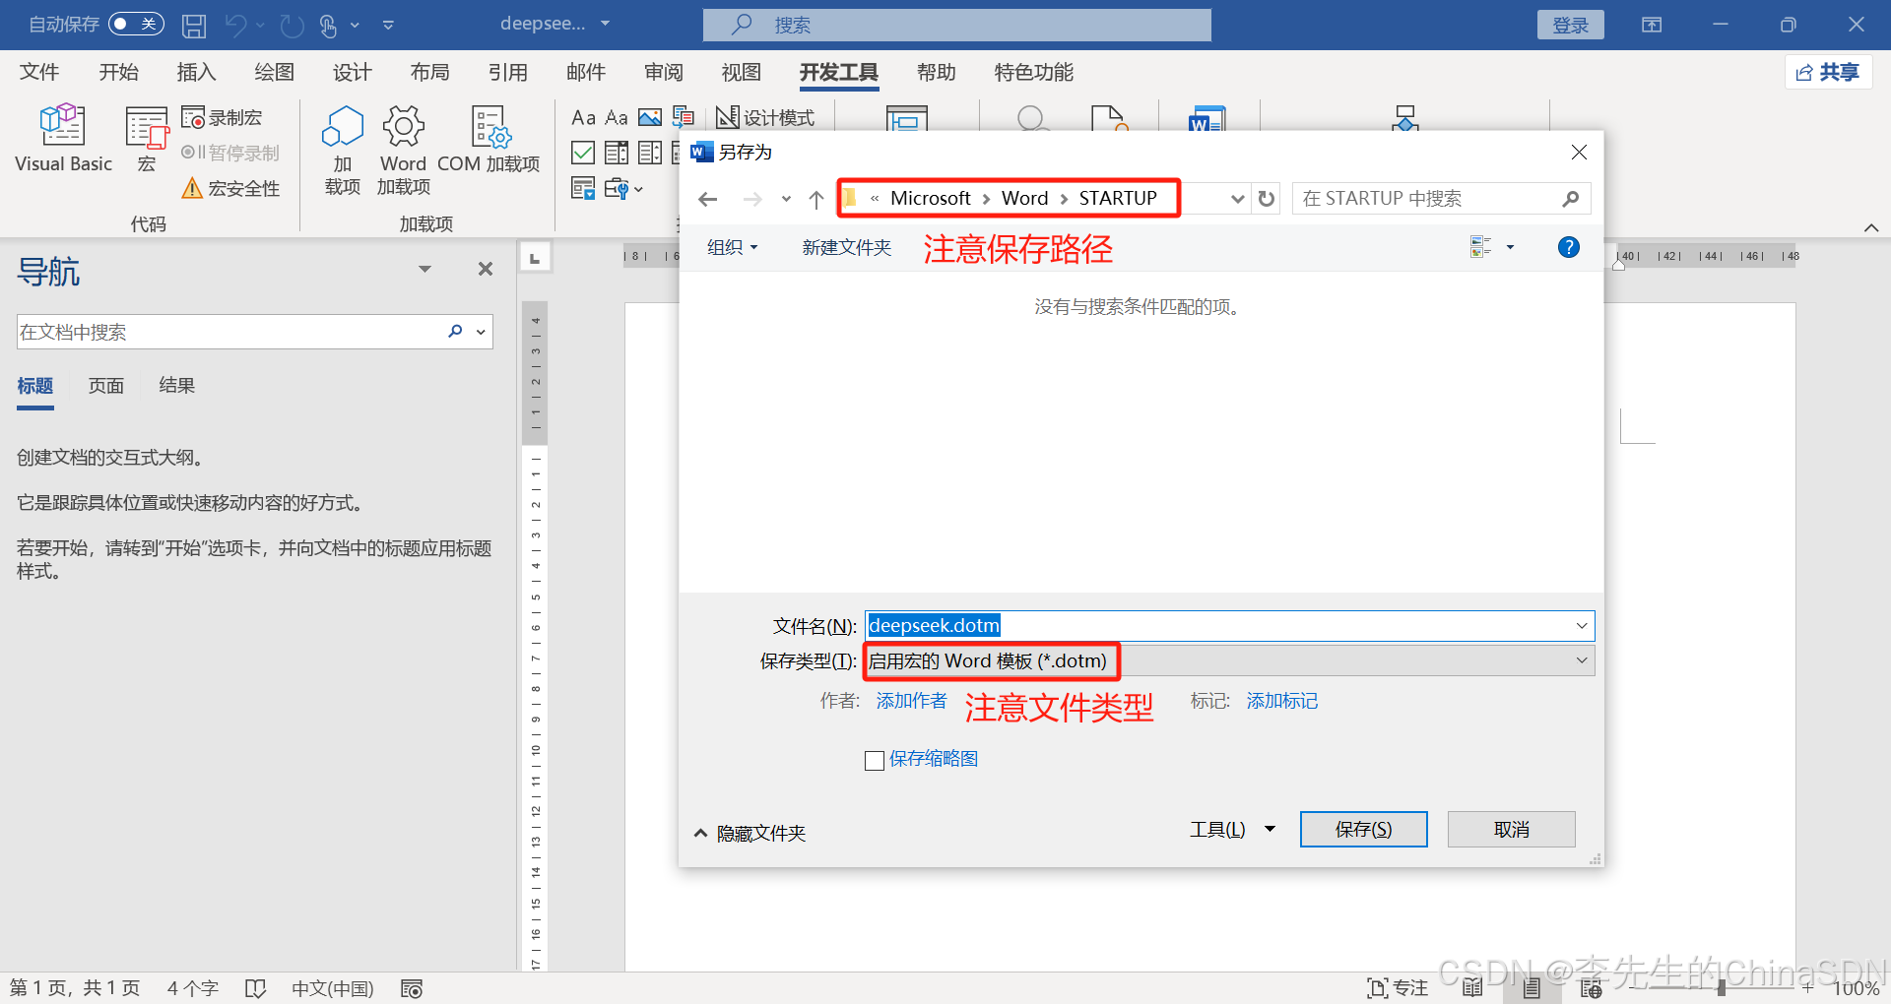The image size is (1891, 1004).
Task: Switch to Read Mode view icon
Action: (x=1472, y=988)
